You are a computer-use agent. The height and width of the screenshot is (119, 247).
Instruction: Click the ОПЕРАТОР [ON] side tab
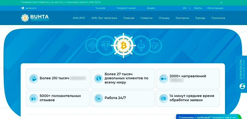[242, 74]
